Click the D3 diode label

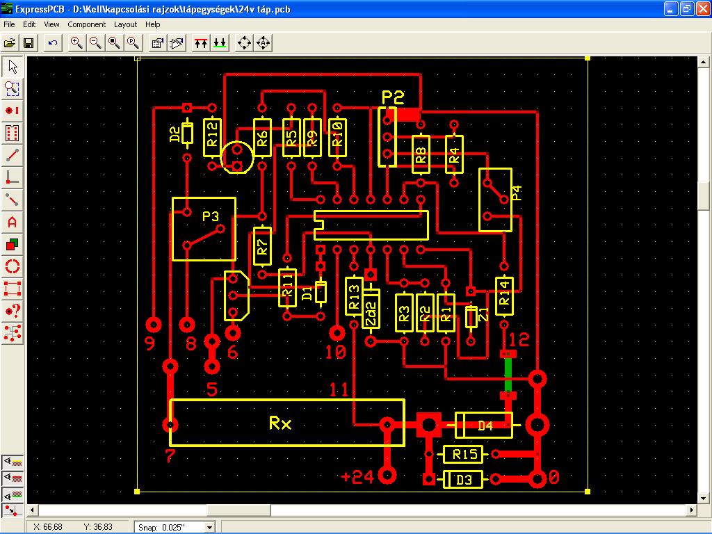(464, 480)
